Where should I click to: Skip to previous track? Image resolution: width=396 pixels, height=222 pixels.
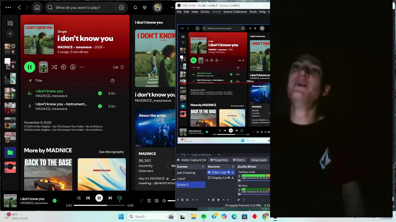[88, 198]
